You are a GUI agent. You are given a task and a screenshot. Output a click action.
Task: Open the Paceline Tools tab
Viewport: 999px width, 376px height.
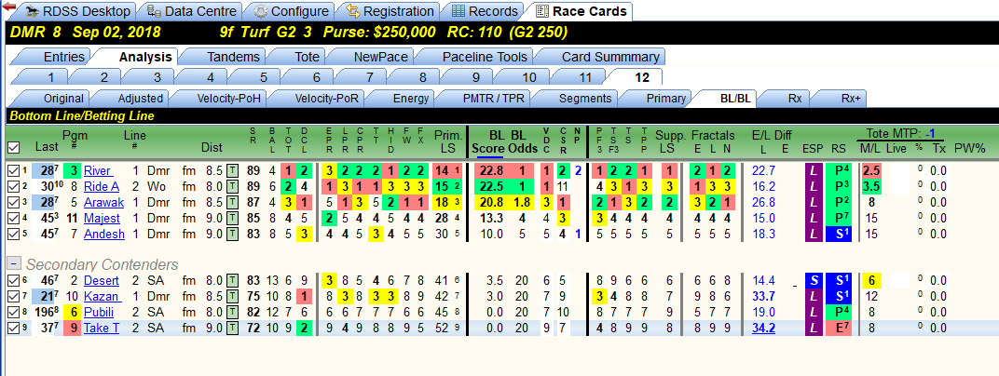tap(476, 57)
